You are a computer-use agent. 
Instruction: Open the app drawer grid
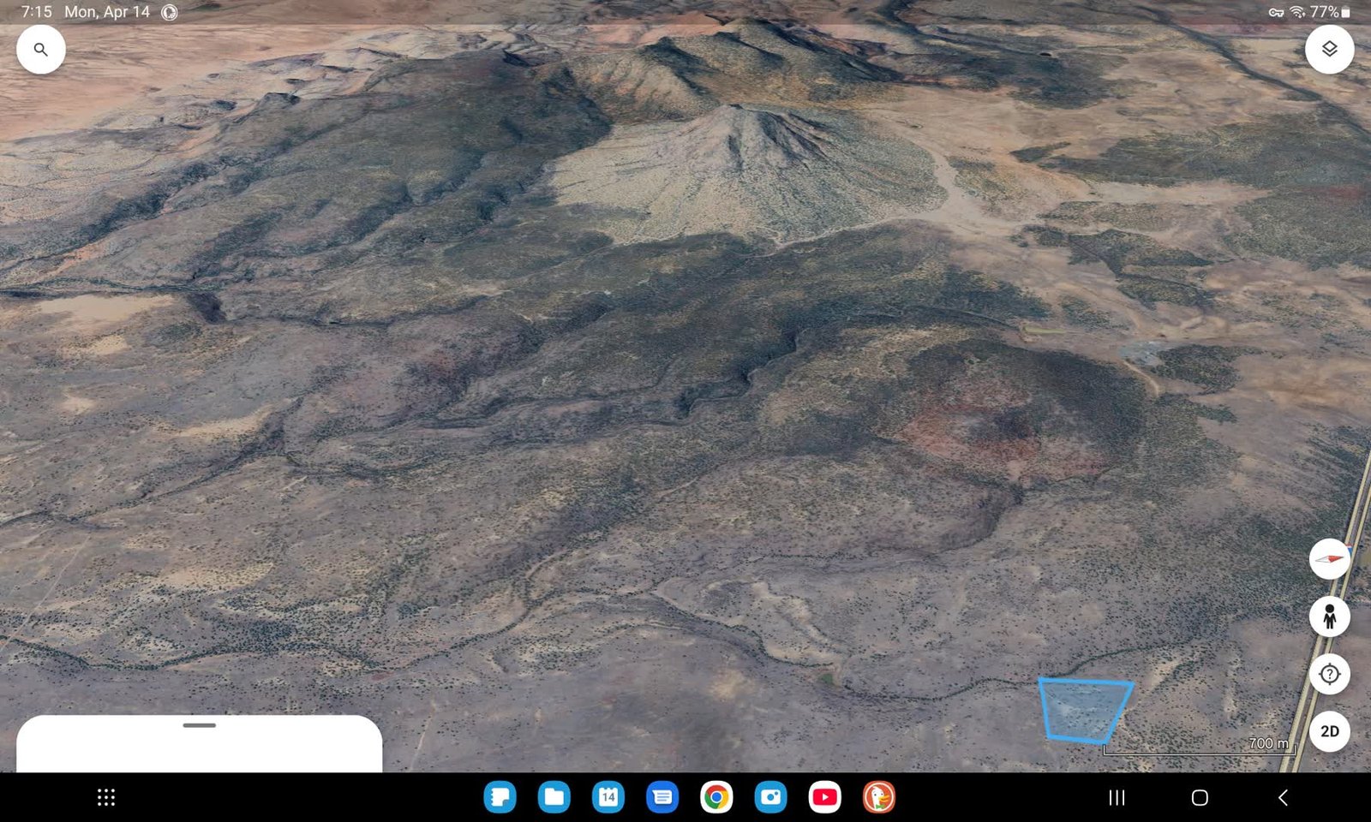pyautogui.click(x=106, y=798)
